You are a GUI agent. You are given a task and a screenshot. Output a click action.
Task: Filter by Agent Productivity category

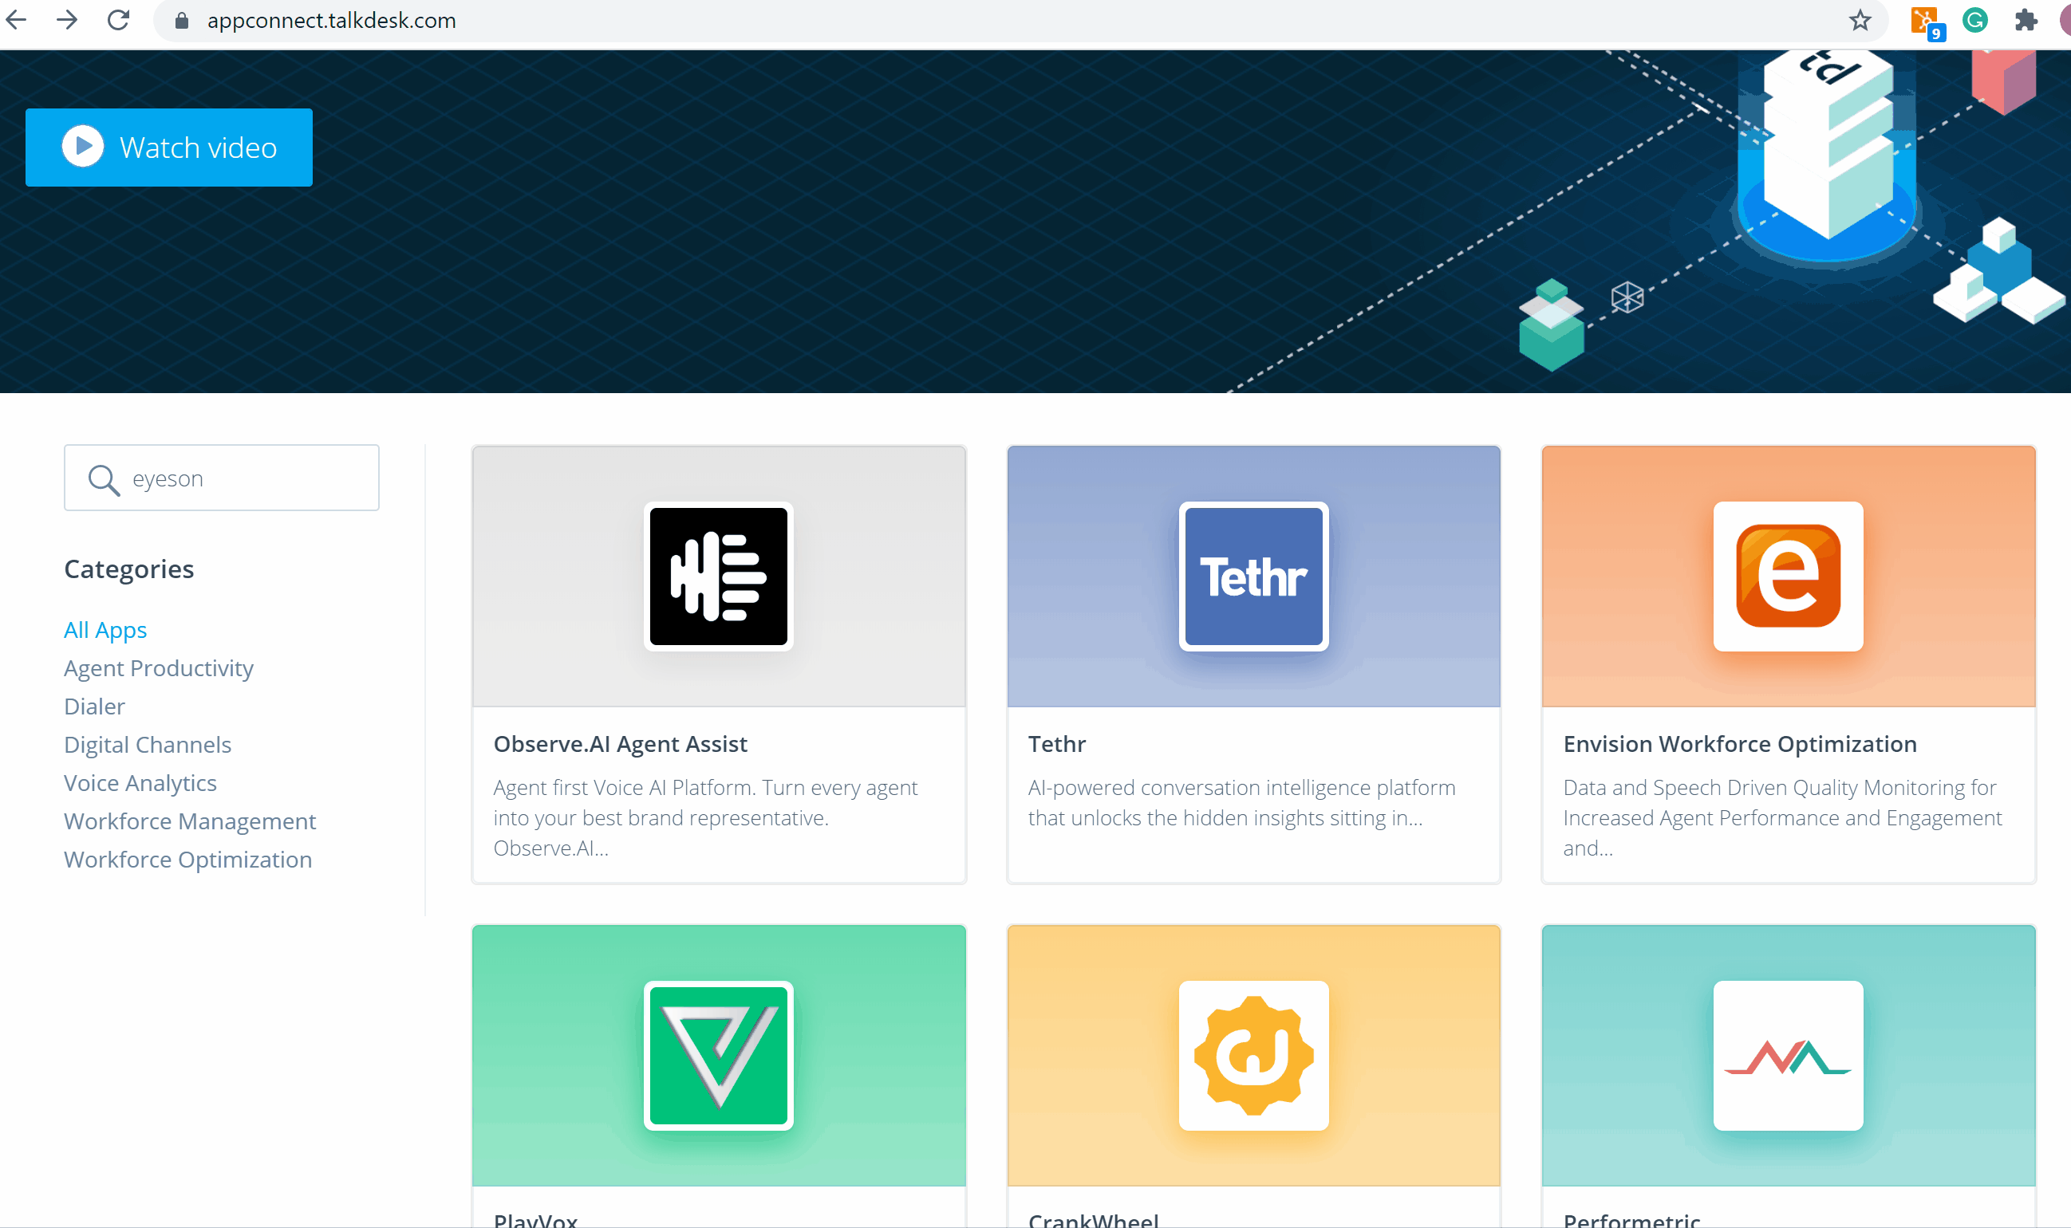[158, 667]
